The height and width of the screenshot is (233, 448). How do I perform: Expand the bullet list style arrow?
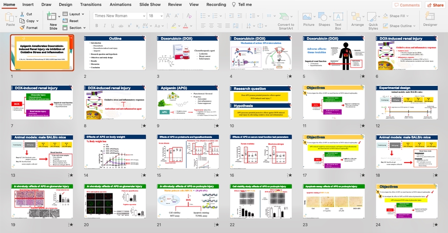click(x=209, y=16)
